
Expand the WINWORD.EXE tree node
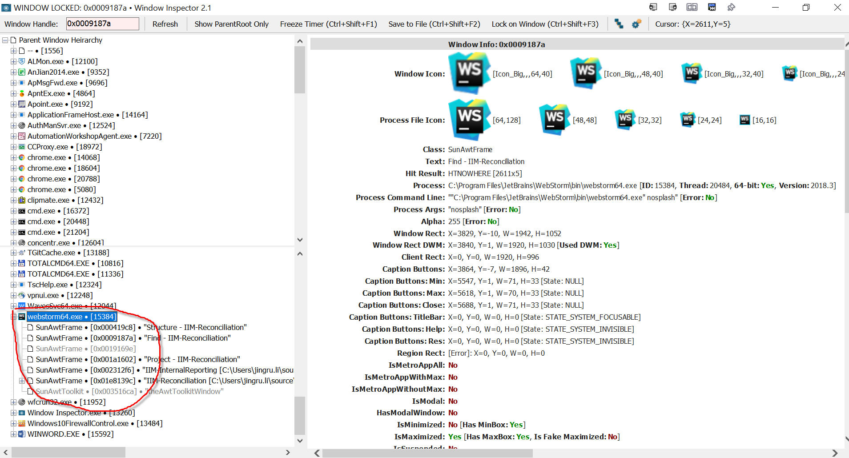pyautogui.click(x=13, y=434)
